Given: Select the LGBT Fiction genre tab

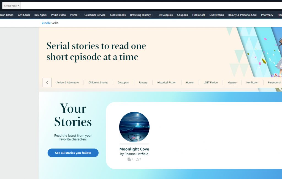Looking at the screenshot, I should (210, 82).
